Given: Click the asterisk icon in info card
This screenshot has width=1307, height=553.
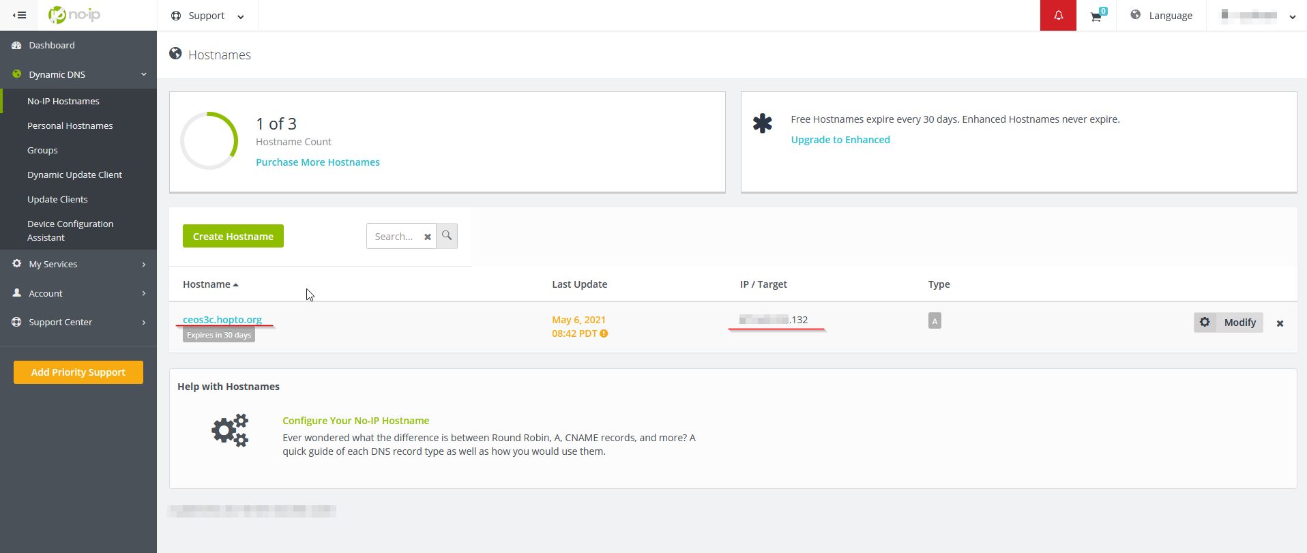Looking at the screenshot, I should (x=763, y=123).
